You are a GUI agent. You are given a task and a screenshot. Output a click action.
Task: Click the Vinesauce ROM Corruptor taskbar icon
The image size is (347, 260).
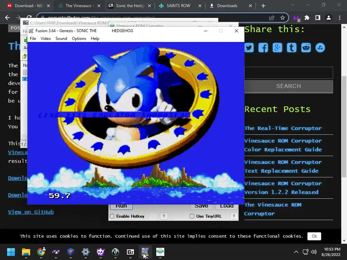point(160,252)
